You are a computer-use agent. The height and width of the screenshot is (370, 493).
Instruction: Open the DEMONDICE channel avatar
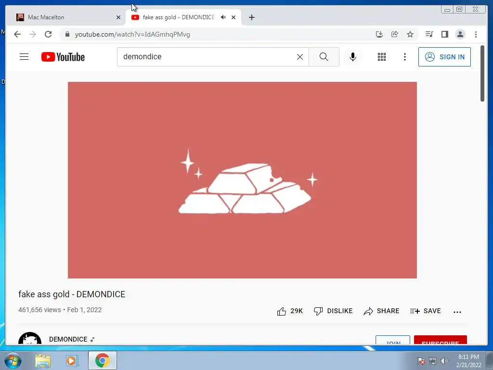30,338
